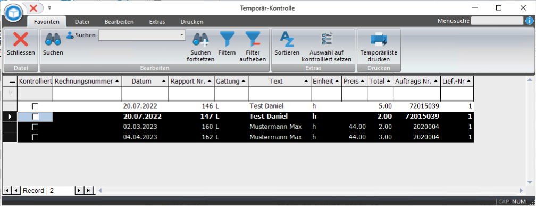Check Kontrolliert box for Rapport 160
The image size is (536, 206).
pyautogui.click(x=35, y=127)
